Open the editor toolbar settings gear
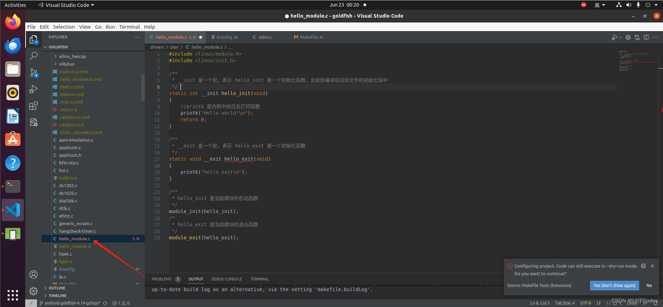 pyautogui.click(x=628, y=37)
